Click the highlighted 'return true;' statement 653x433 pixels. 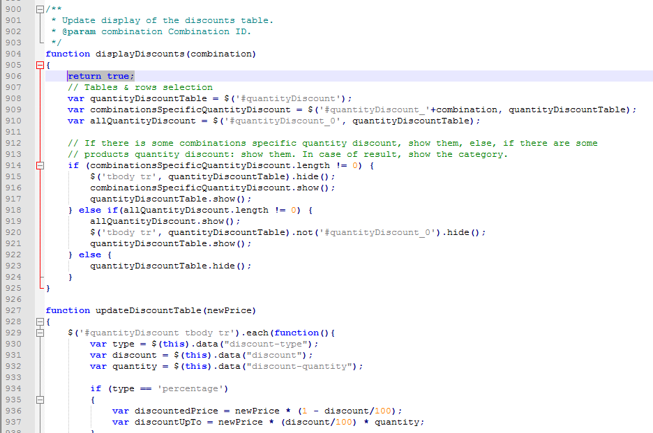[100, 76]
